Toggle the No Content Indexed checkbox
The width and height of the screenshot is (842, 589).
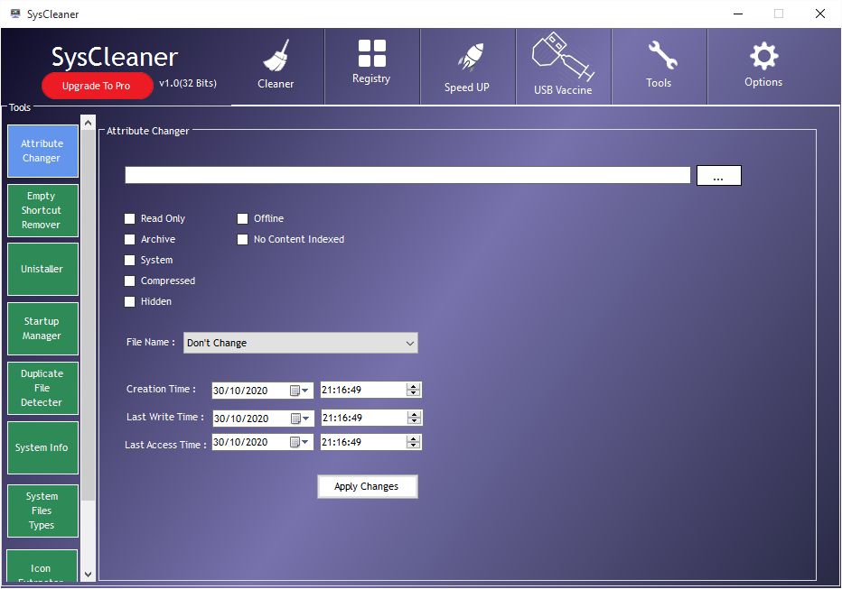click(x=243, y=239)
